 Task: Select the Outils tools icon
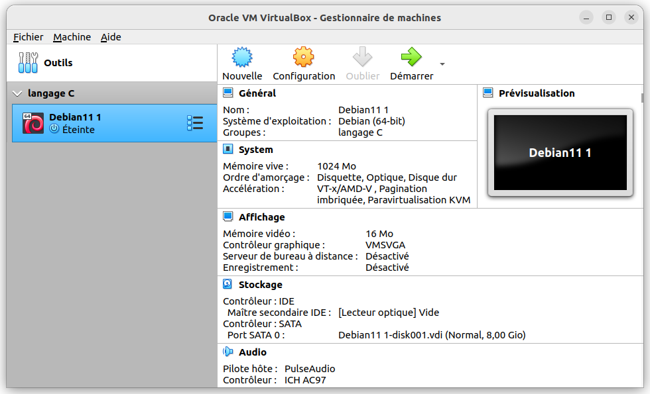(x=28, y=63)
